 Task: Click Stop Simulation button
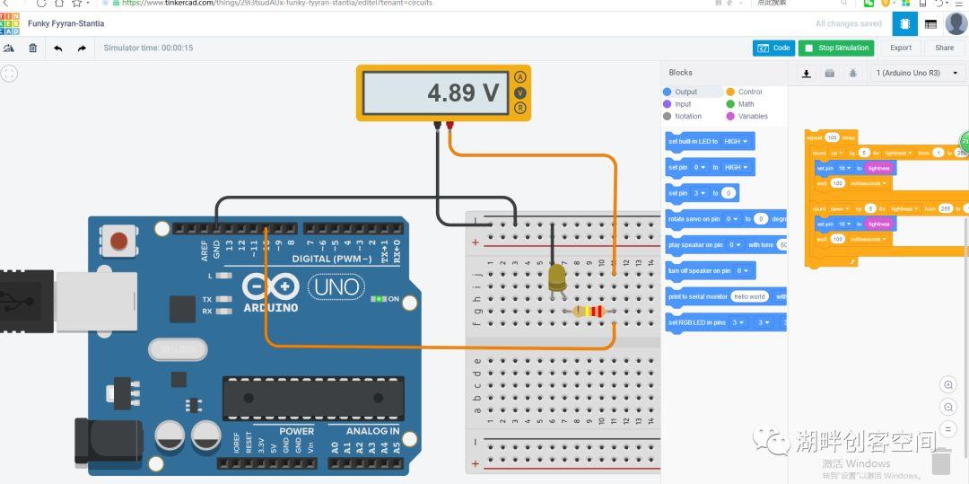(x=837, y=48)
